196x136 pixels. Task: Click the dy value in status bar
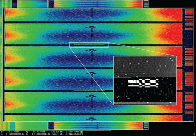[x=39, y=132]
